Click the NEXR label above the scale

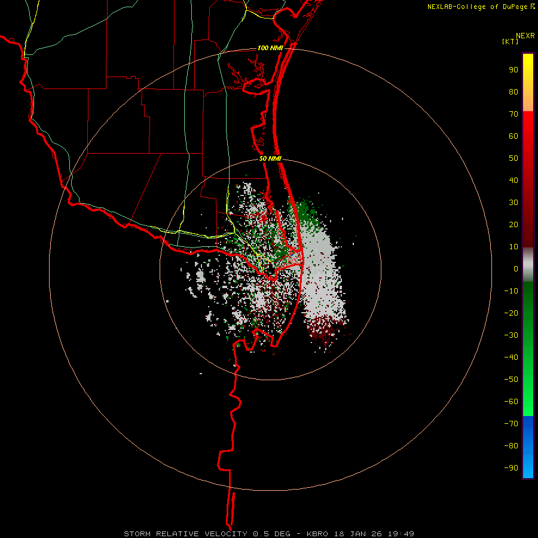point(525,36)
